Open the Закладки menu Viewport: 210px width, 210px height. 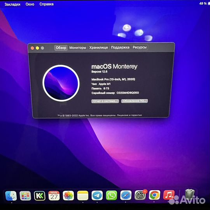[12, 4]
